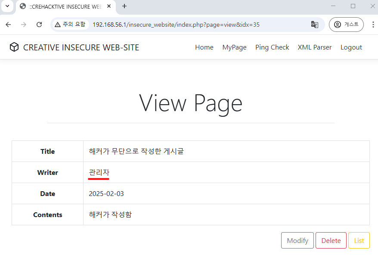Screen dimensions: 378x255
Task: Click the View Page heading
Action: (x=191, y=103)
